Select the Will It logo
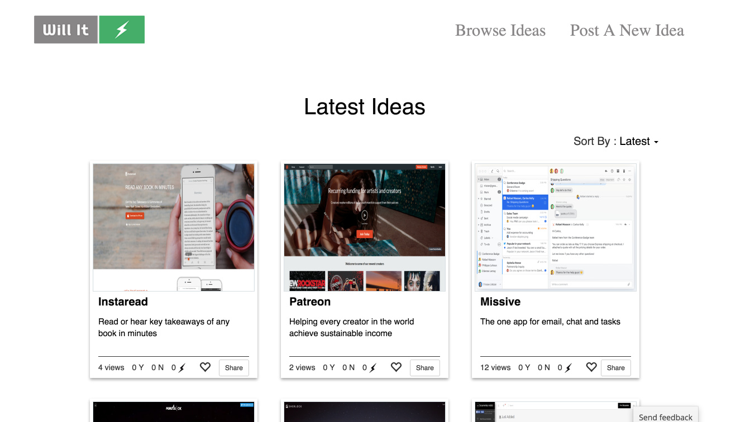 tap(89, 29)
